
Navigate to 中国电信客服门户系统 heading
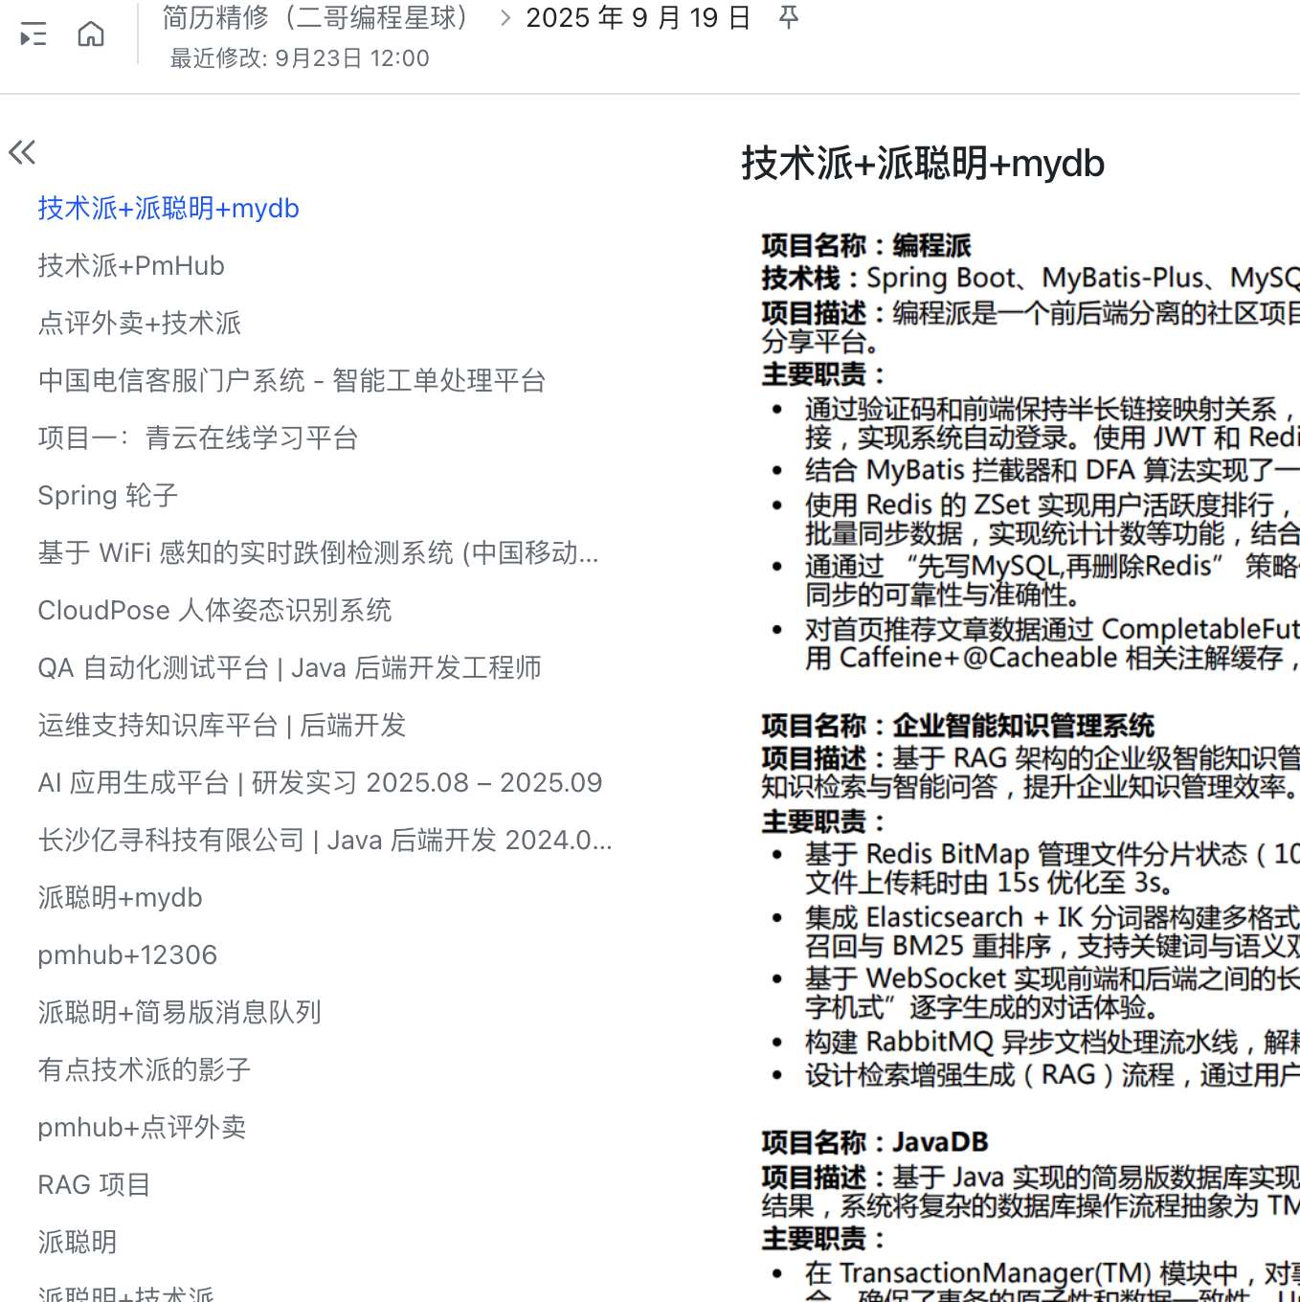pos(292,381)
